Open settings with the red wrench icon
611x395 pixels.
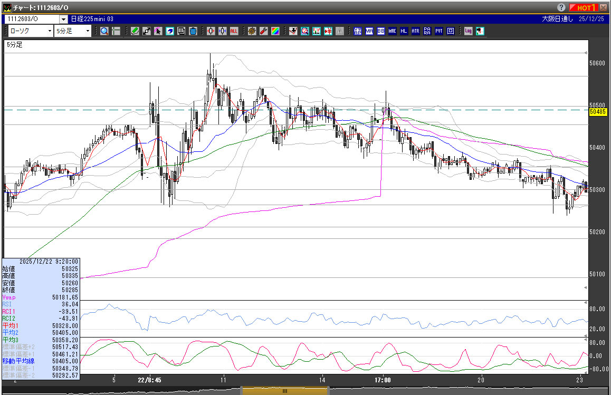(263, 31)
